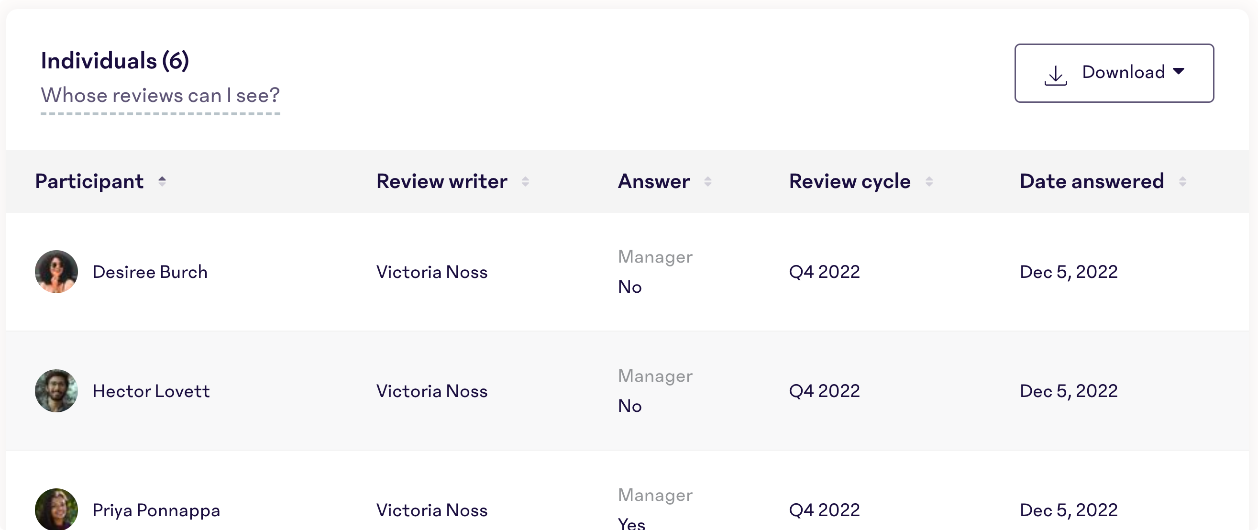Screen dimensions: 1258x530
Task: Click the download arrow icon
Action: coord(1055,75)
